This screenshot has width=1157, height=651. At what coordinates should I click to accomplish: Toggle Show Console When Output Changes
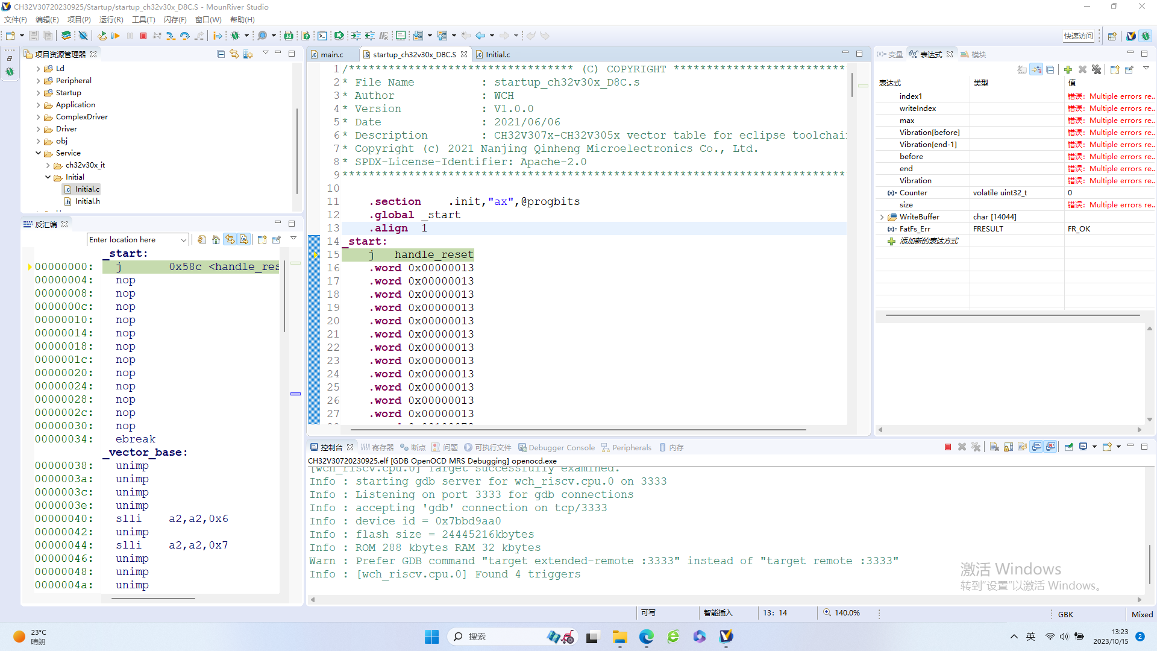pyautogui.click(x=1036, y=447)
